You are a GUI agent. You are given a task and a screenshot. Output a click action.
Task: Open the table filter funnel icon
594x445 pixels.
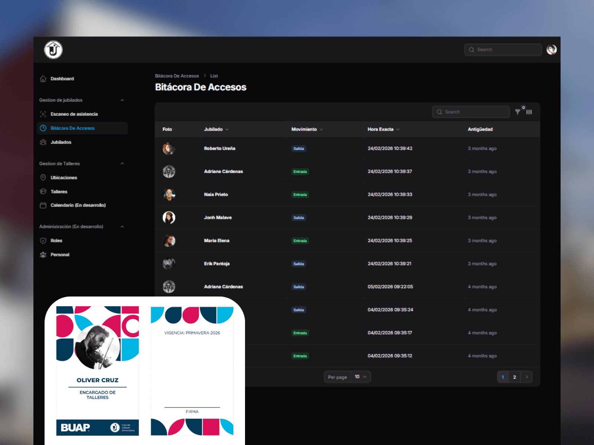click(x=518, y=112)
